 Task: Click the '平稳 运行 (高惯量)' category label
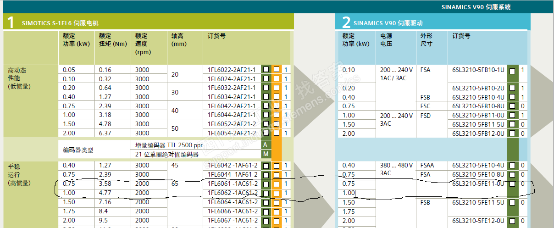click(x=19, y=174)
